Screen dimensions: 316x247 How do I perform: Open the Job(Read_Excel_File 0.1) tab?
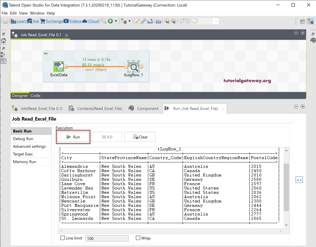tap(37, 109)
